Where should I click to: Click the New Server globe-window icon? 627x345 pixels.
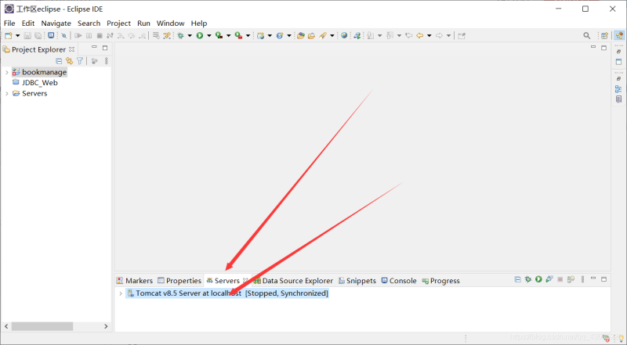261,35
